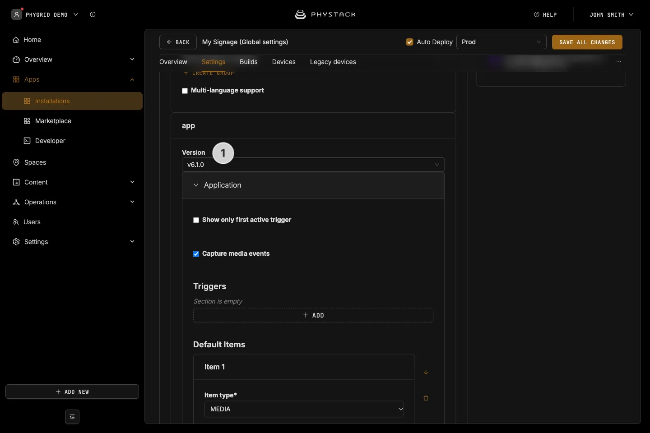Collapse the Application section
650x433 pixels.
click(x=313, y=185)
